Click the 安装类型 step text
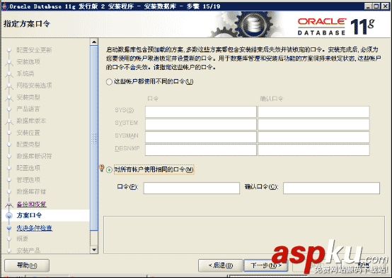 click(28, 97)
